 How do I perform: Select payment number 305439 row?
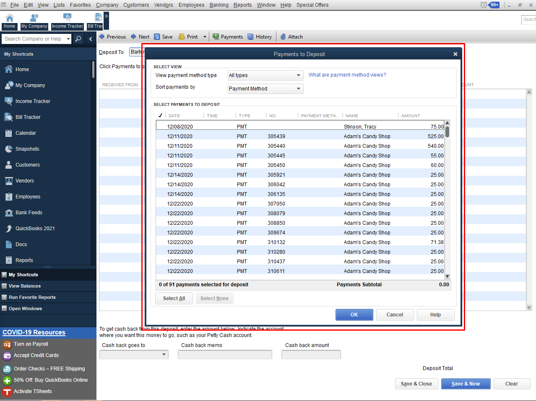[300, 136]
